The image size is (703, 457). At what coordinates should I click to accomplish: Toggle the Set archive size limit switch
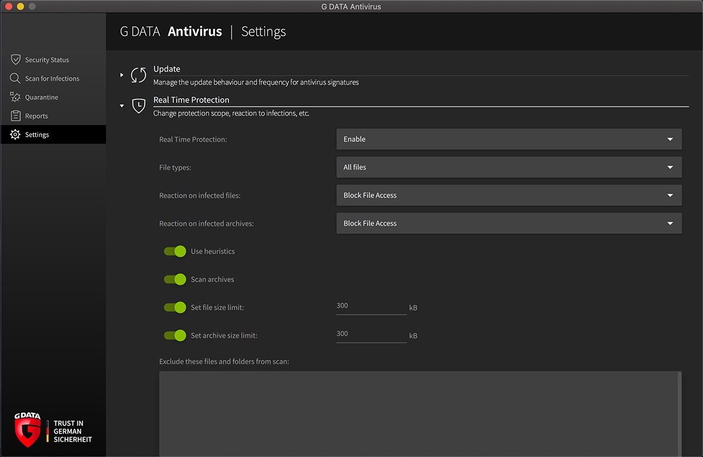coord(175,335)
